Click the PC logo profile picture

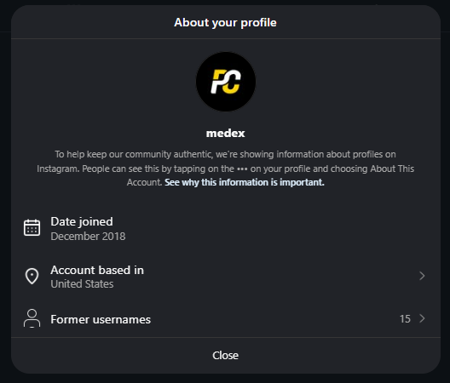(x=226, y=82)
